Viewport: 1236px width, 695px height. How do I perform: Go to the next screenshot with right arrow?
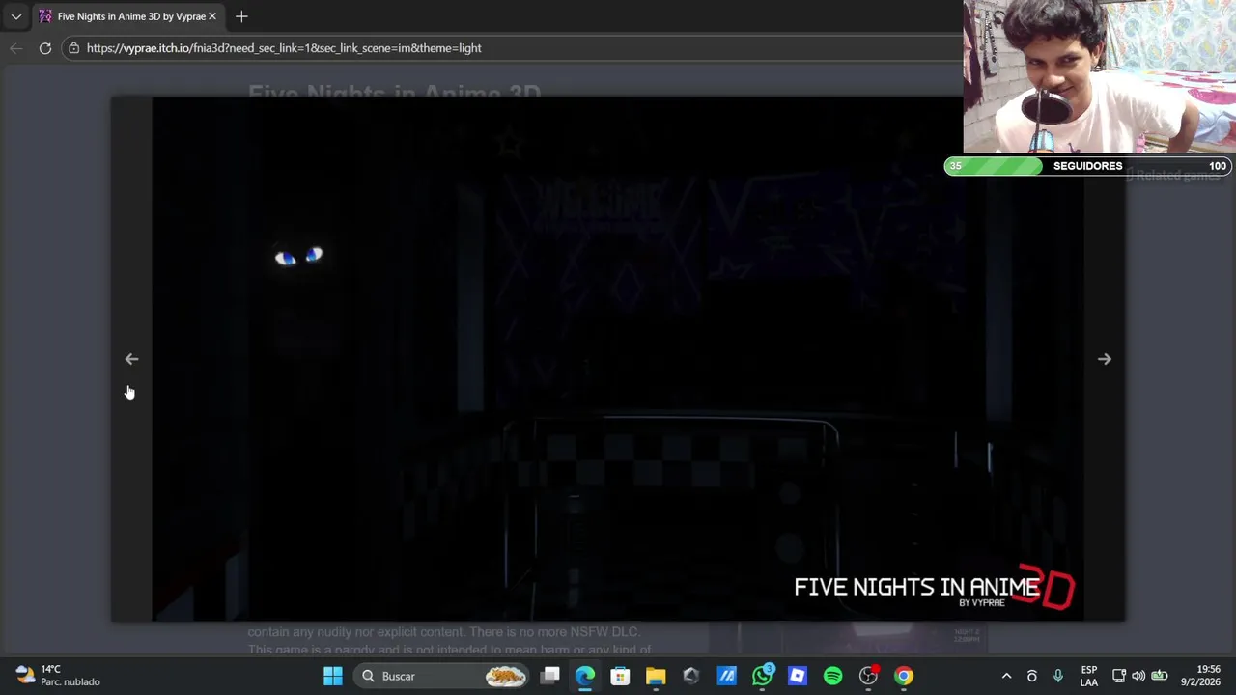[x=1105, y=359]
